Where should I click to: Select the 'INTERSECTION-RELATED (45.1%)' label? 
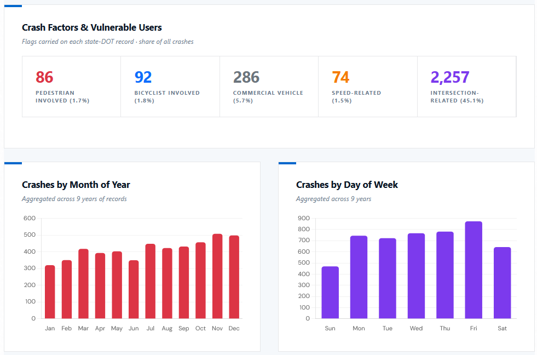coord(457,96)
